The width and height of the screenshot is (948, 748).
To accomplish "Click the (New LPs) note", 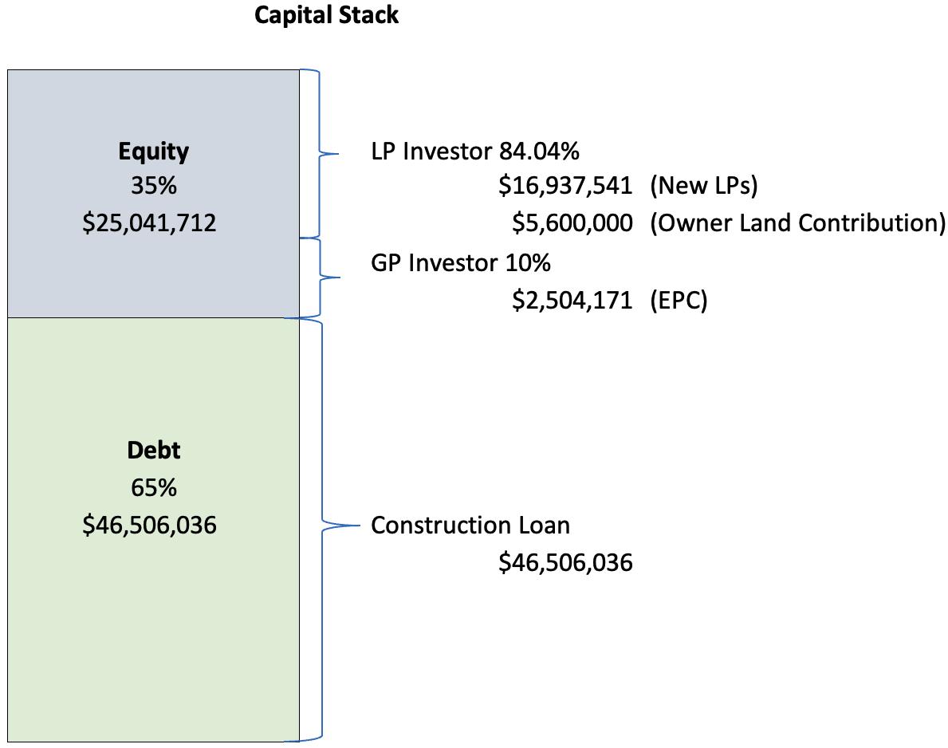I will [704, 186].
